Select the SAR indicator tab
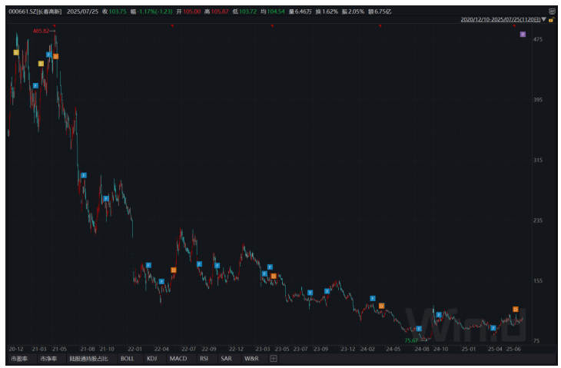This screenshot has width=561, height=368. [x=226, y=359]
